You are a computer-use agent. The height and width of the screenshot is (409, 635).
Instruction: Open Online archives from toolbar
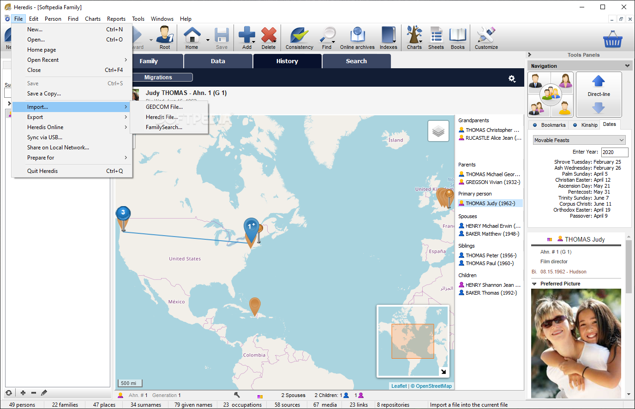pos(357,37)
